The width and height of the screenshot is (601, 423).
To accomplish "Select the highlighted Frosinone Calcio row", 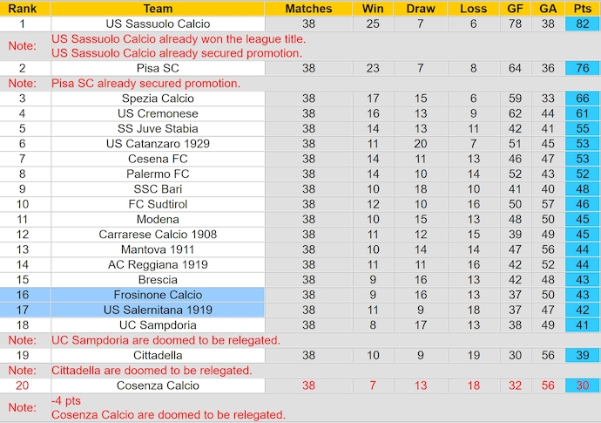I will (158, 295).
